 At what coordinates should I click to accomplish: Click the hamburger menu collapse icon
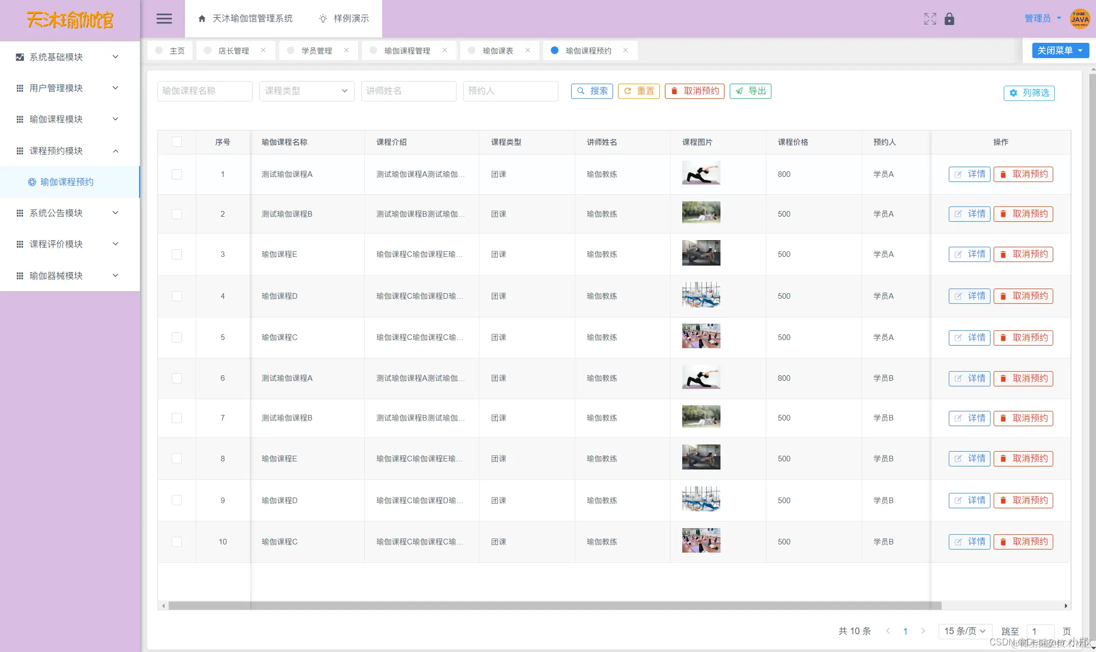(x=164, y=19)
